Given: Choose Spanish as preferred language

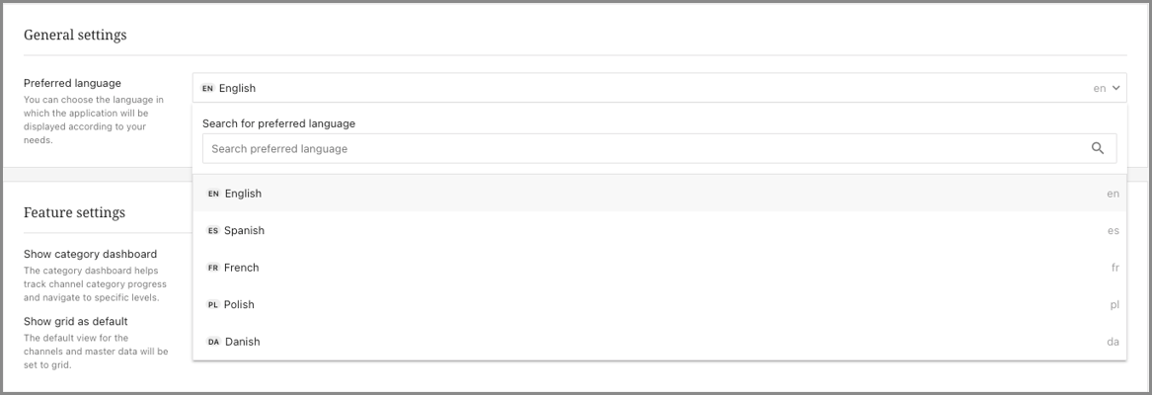Looking at the screenshot, I should coord(659,230).
